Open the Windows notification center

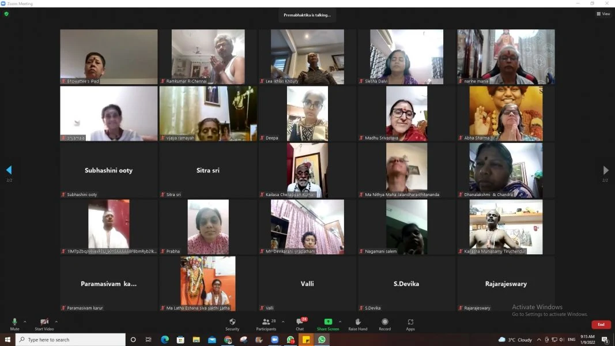pos(605,340)
